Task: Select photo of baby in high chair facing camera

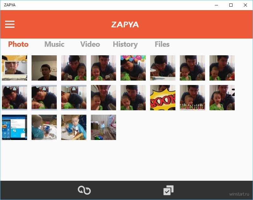Action: 74,127
